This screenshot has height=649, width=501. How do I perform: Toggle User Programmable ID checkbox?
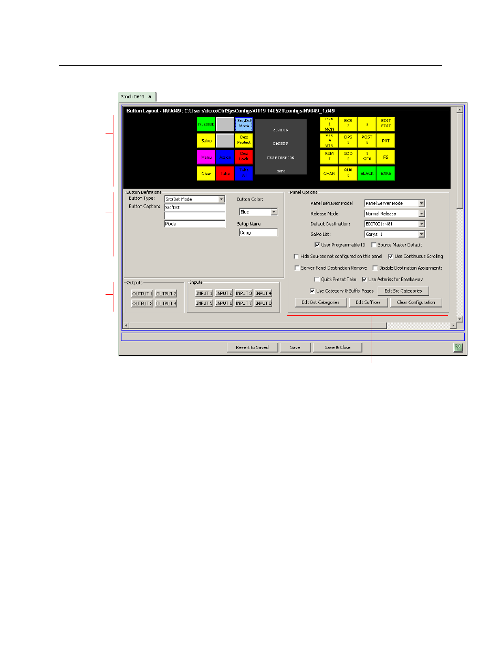[x=317, y=245]
